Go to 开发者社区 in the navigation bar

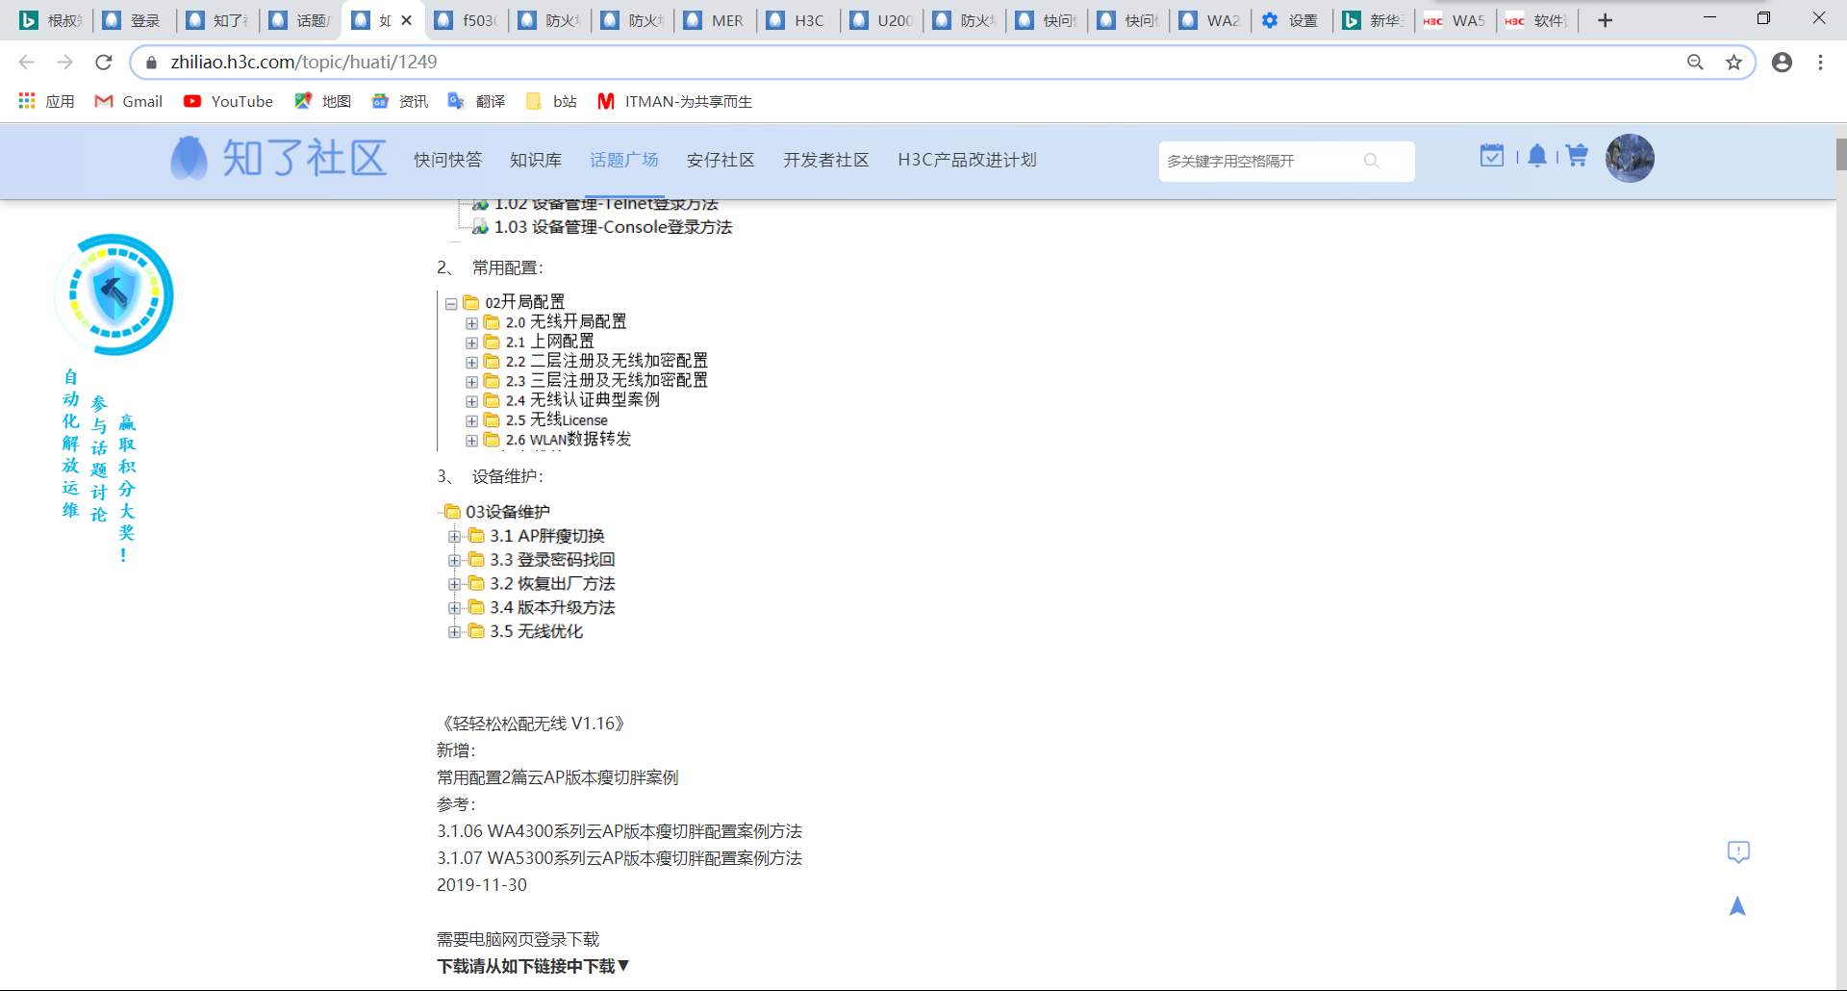coord(825,160)
